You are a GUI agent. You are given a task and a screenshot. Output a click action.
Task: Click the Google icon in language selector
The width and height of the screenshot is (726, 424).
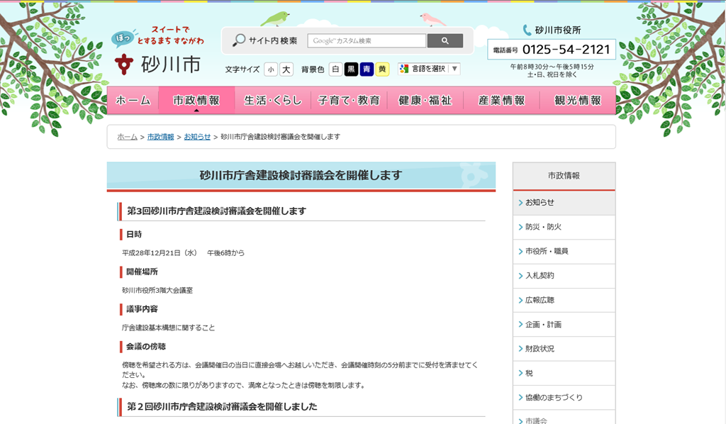point(404,69)
